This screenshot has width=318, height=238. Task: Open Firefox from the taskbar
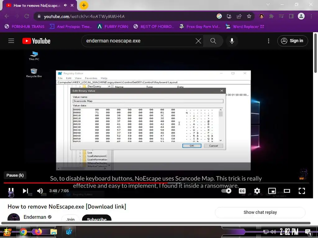point(38,231)
